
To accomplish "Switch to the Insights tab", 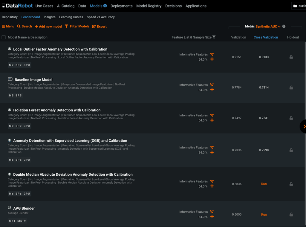I will (50, 17).
